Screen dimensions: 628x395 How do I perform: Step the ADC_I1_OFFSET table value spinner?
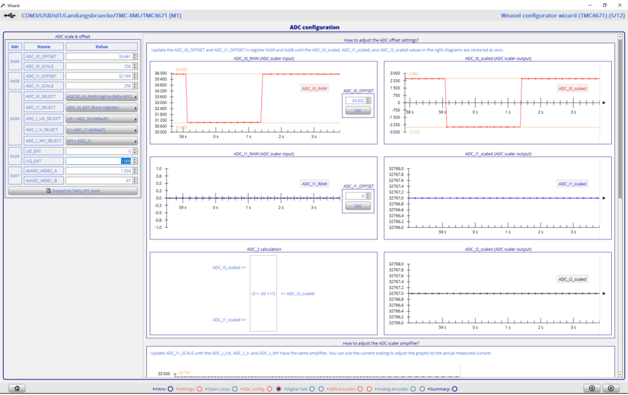tap(135, 76)
